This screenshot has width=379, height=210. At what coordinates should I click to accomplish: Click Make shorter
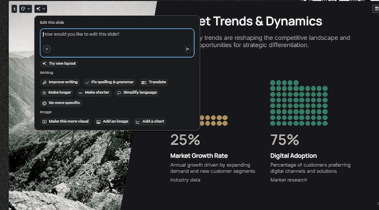coord(94,92)
